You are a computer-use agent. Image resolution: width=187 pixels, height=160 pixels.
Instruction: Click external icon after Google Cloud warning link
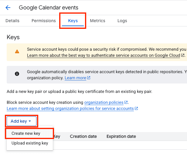183,55
